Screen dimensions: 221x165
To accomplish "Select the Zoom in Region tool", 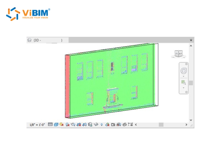I will coord(183,82).
